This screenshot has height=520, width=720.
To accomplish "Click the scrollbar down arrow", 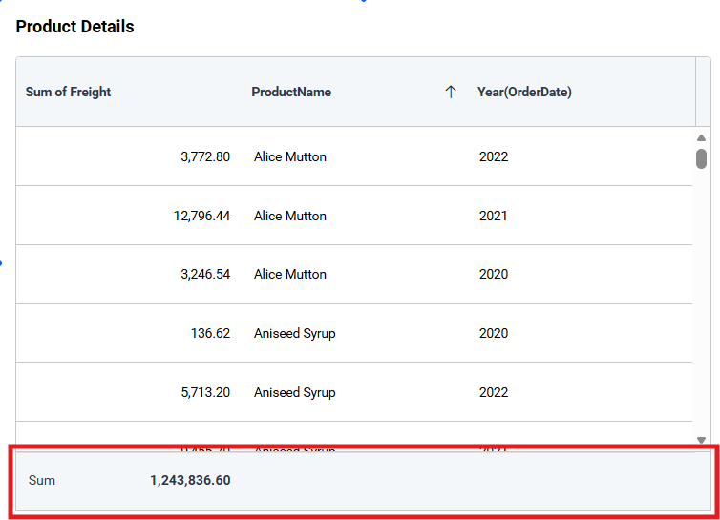I will pyautogui.click(x=701, y=440).
